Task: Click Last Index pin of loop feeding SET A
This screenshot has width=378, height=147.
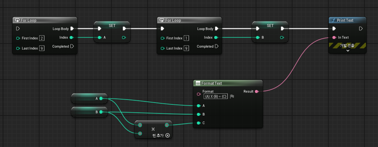Action: pyautogui.click(x=18, y=48)
